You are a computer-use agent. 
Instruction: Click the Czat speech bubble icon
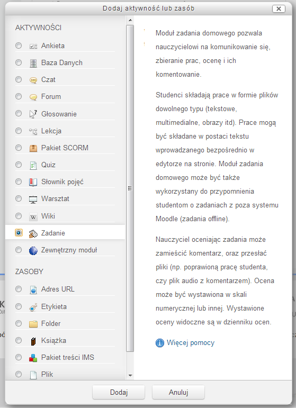click(33, 80)
